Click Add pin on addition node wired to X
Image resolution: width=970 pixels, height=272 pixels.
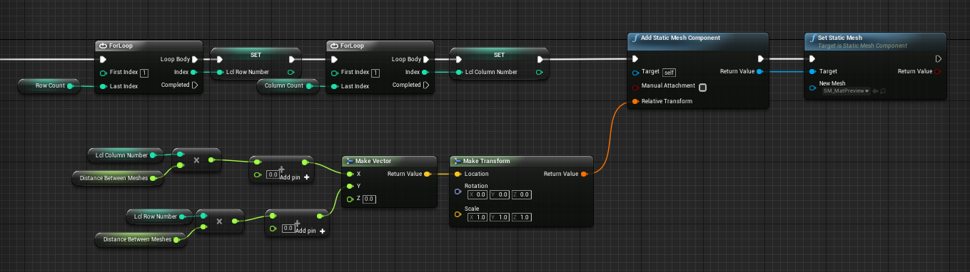(294, 177)
